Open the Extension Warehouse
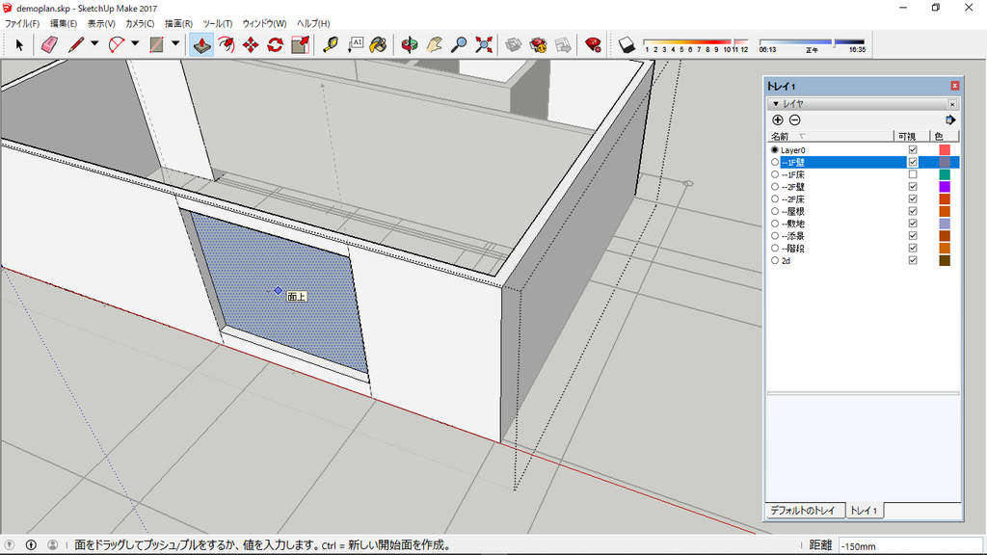 click(x=538, y=44)
